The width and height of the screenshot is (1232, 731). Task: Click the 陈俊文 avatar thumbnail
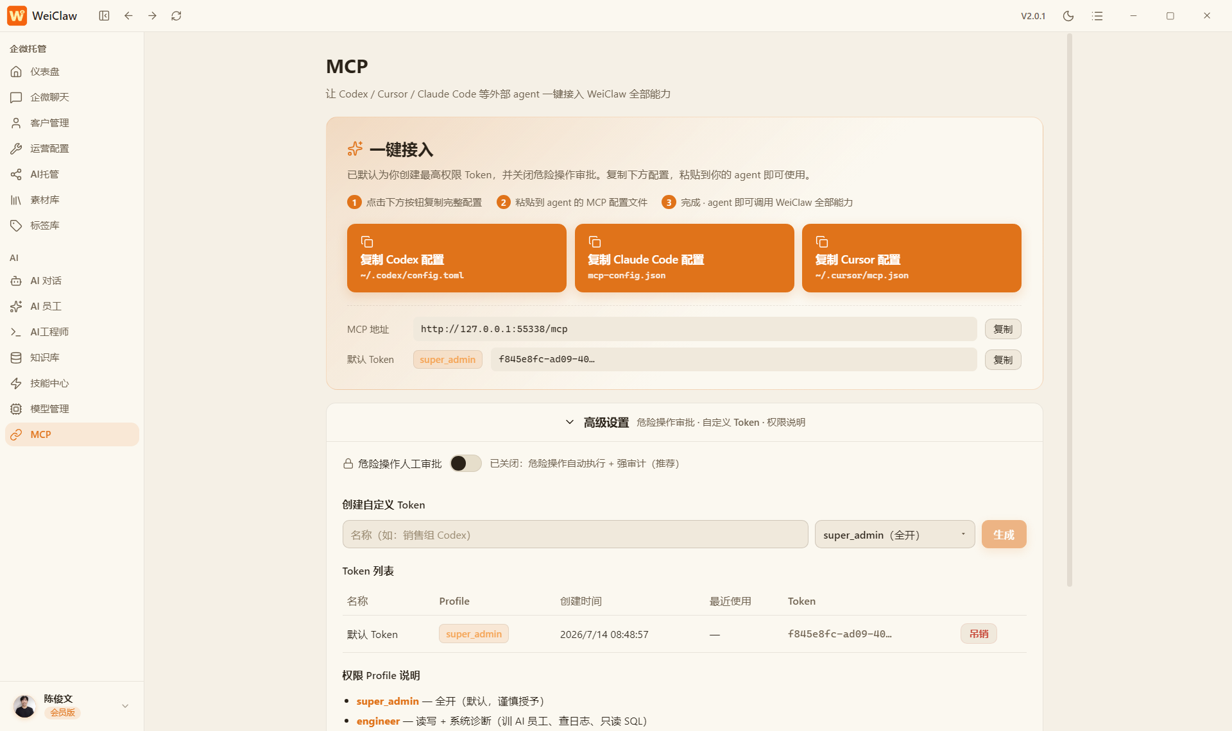coord(25,705)
